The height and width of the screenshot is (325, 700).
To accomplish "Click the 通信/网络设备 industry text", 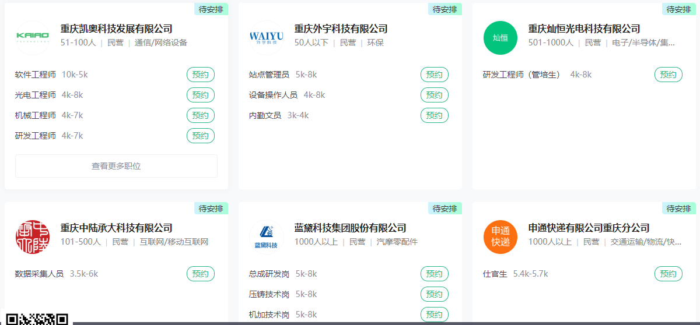I will click(x=161, y=43).
